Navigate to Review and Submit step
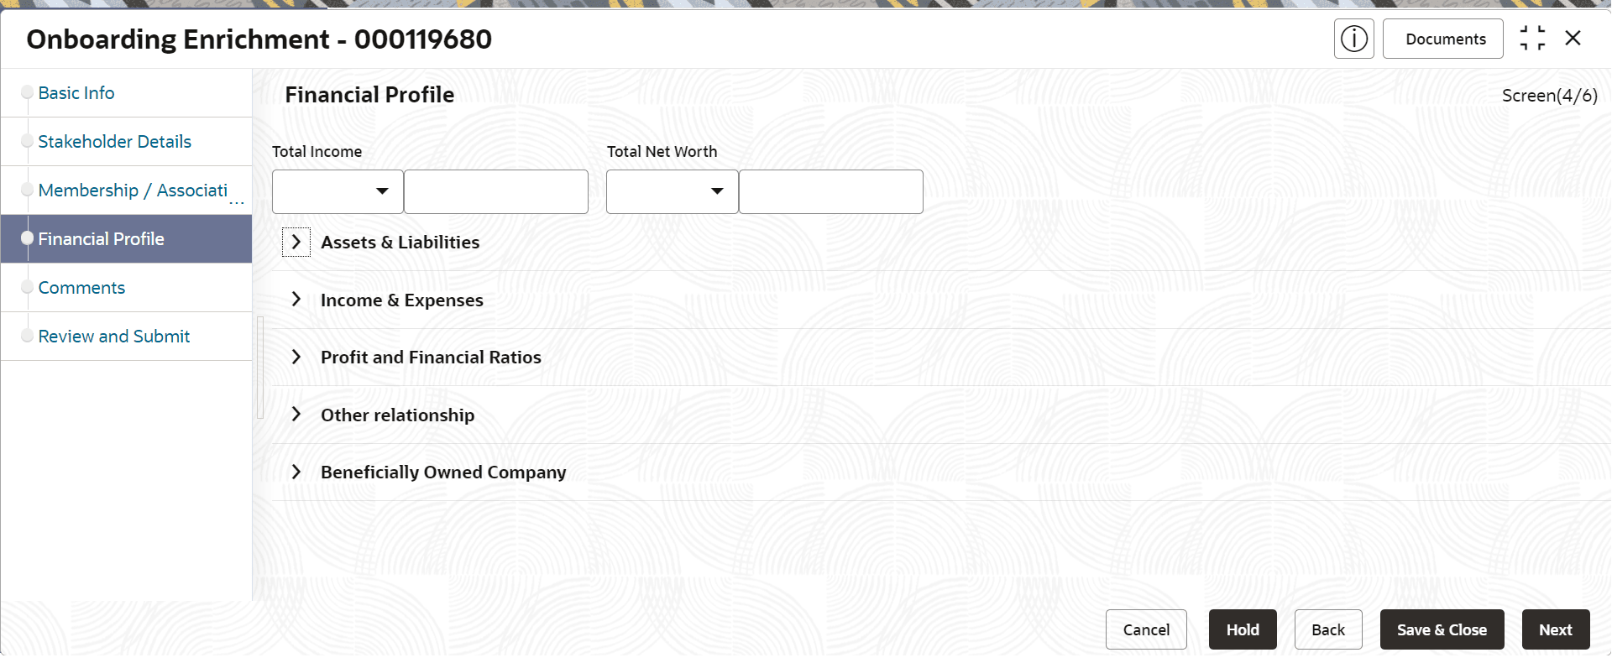The height and width of the screenshot is (663, 1612). pyautogui.click(x=114, y=337)
